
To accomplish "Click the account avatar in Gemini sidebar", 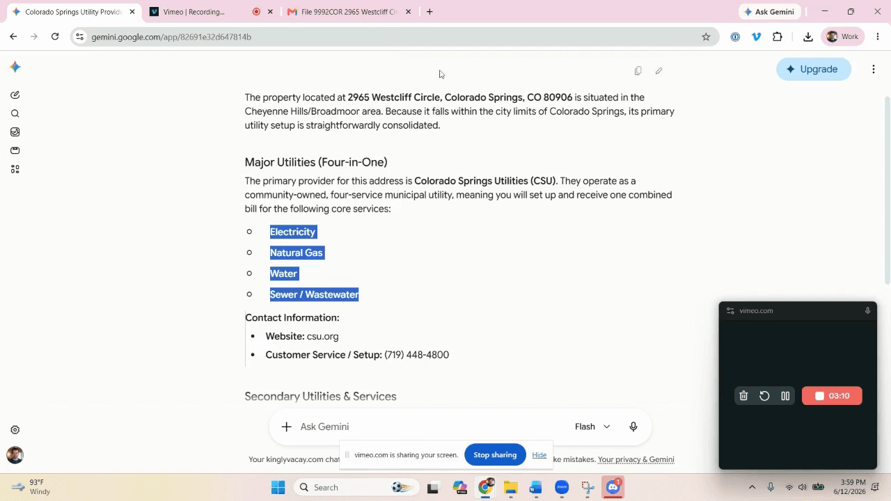I will pyautogui.click(x=15, y=455).
